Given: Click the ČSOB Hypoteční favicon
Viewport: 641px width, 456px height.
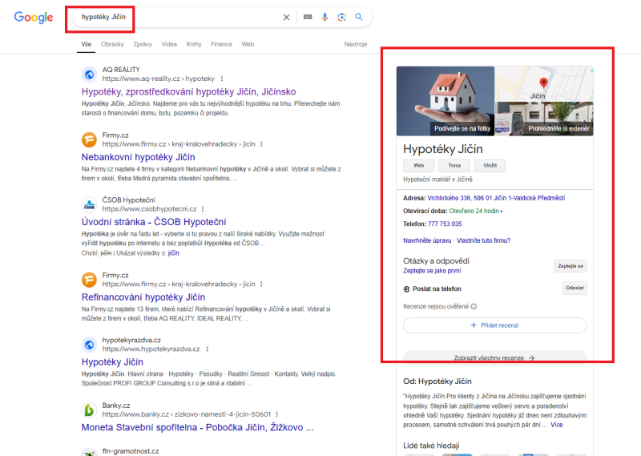Looking at the screenshot, I should pyautogui.click(x=89, y=205).
